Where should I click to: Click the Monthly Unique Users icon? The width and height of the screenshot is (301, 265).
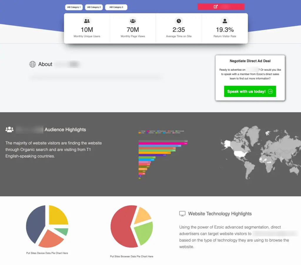coord(87,21)
